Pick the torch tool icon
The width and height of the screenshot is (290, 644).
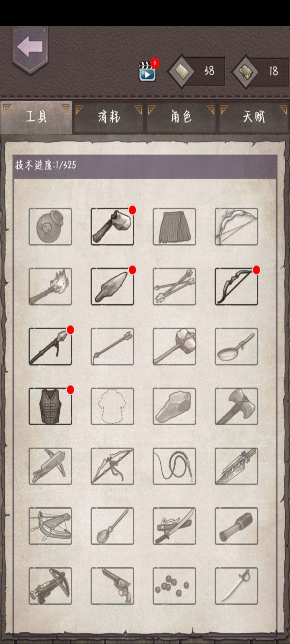[50, 287]
